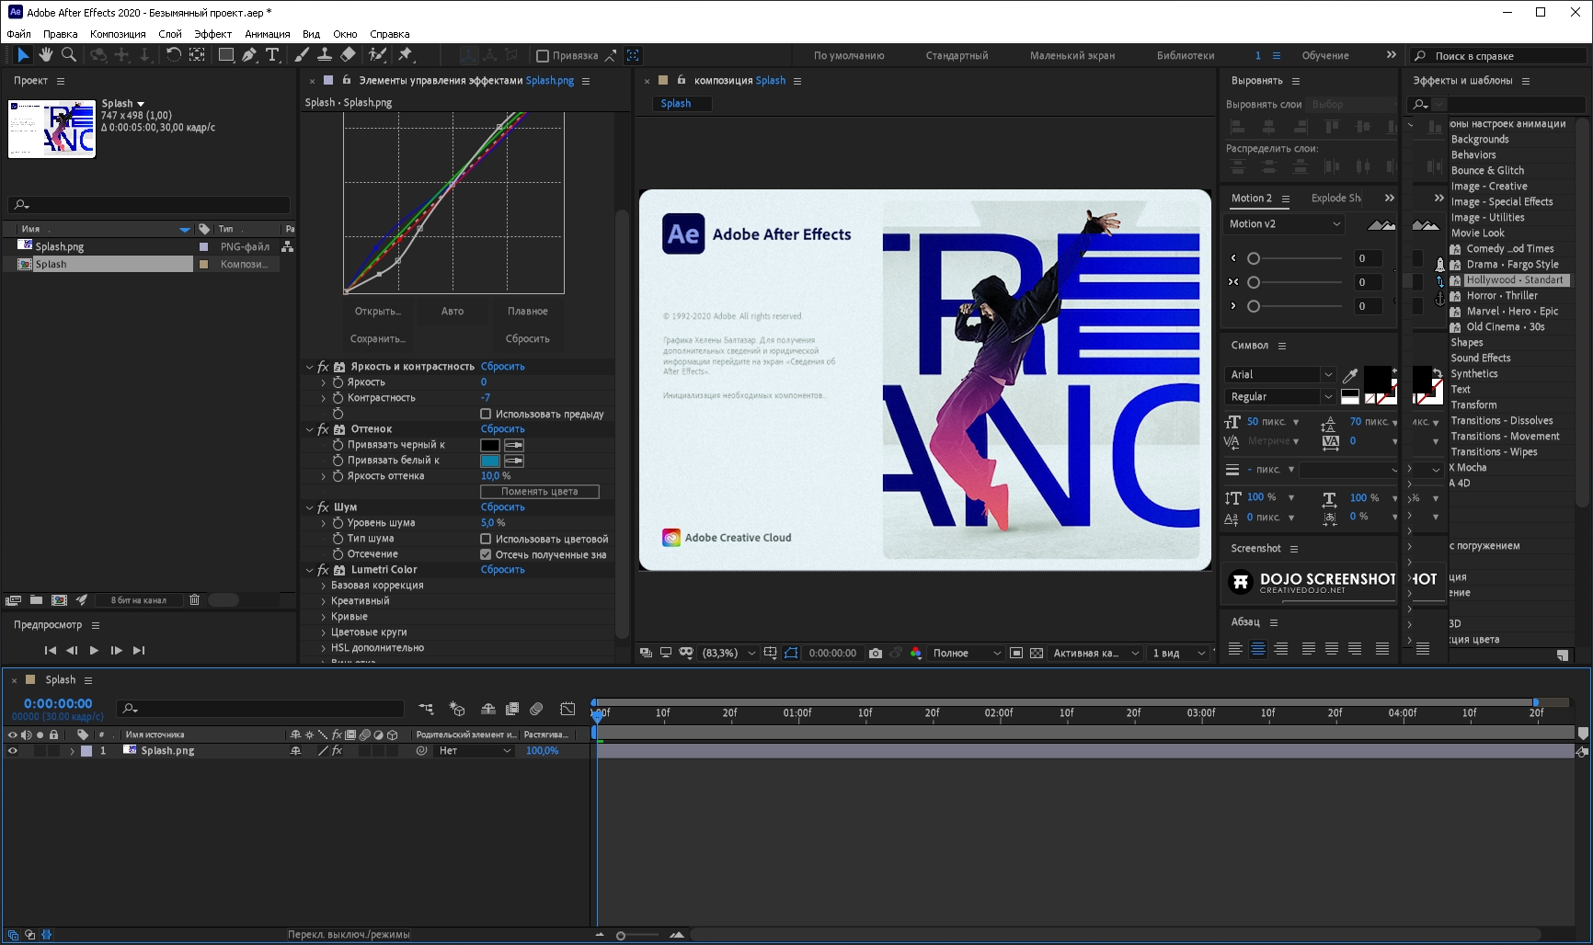Click the 'Привязать белый к' blue swatch
Screen dimensions: 1593x945
[490, 461]
